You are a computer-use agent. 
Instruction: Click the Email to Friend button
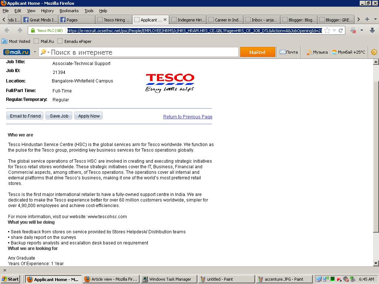pyautogui.click(x=25, y=116)
